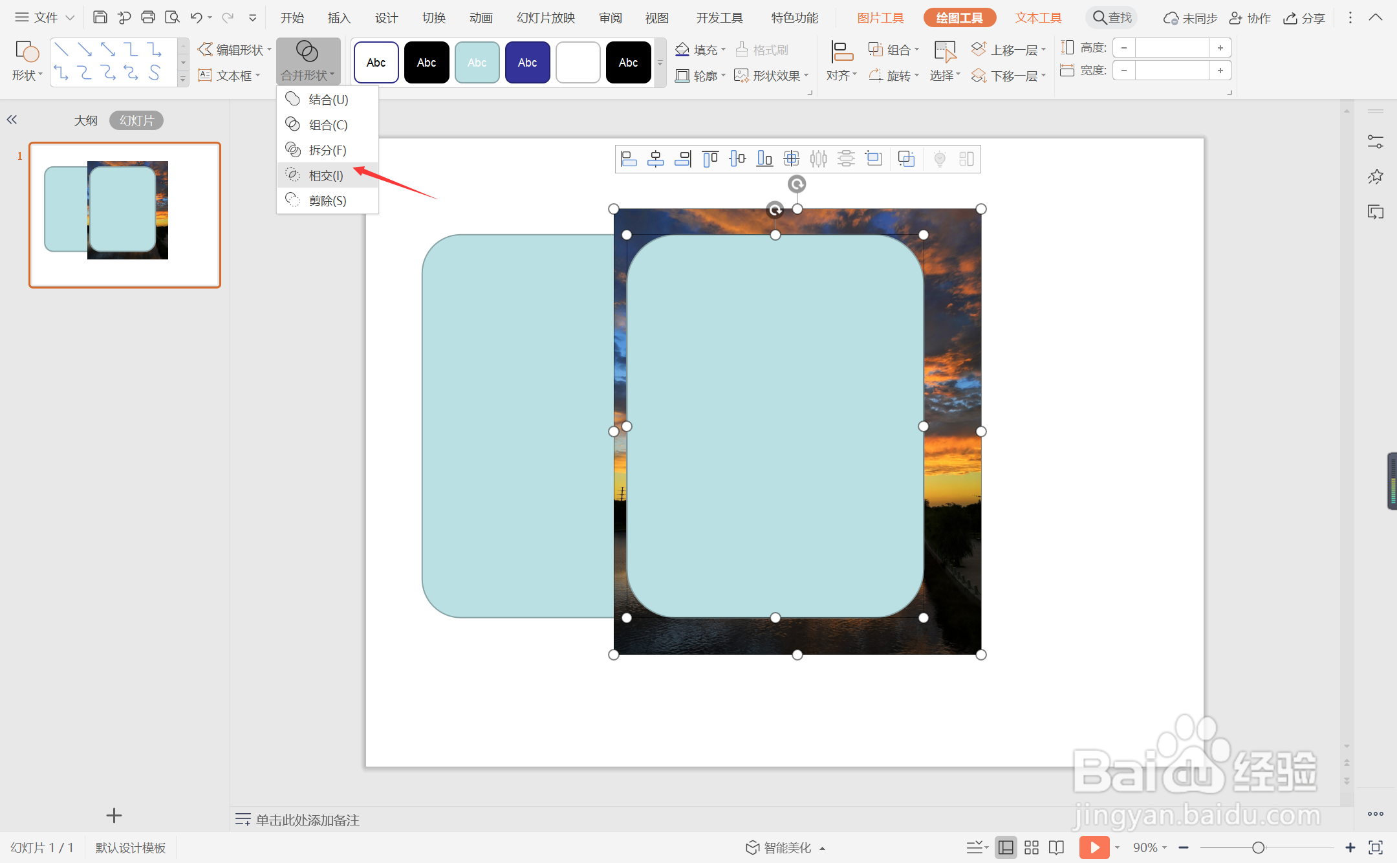Click the save icon in the quick toolbar
Screen dimensions: 1397x863
(100, 17)
